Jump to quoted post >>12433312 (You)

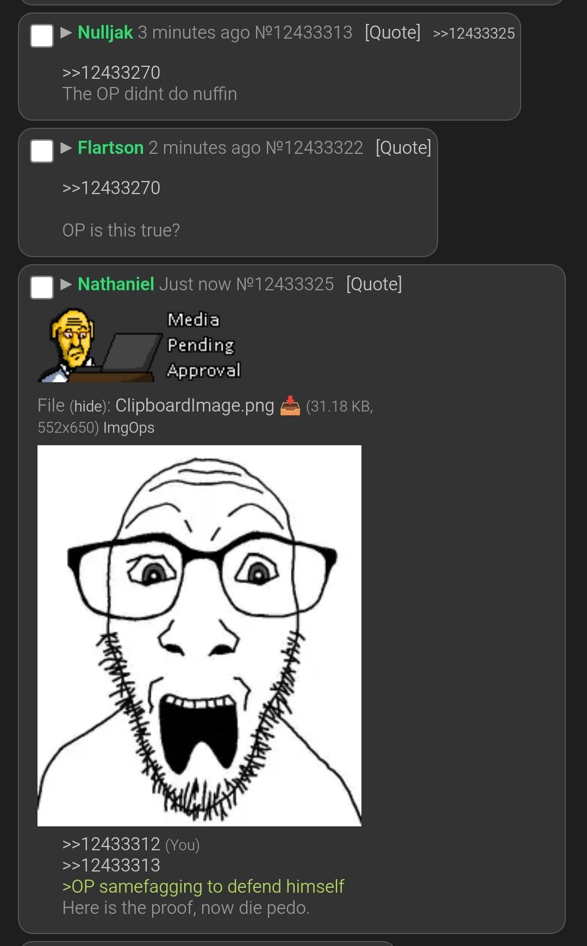(111, 844)
